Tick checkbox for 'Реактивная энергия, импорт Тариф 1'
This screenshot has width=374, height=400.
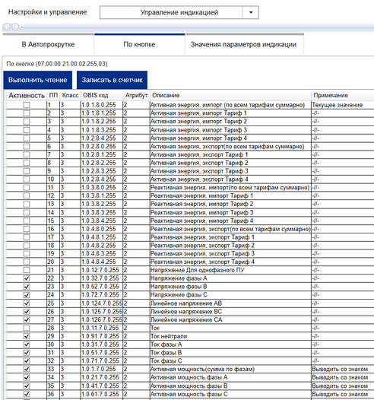click(27, 195)
